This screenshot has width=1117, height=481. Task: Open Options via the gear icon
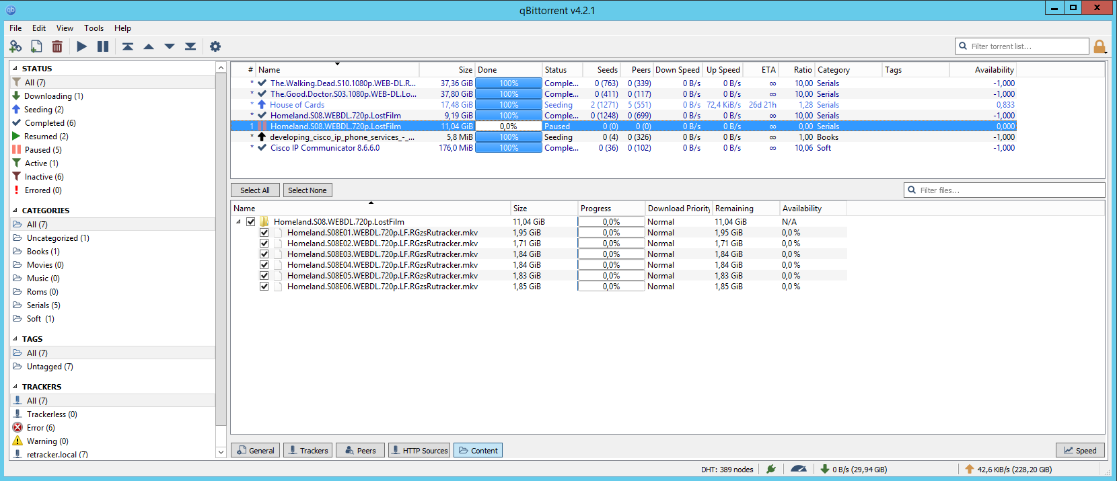click(215, 46)
